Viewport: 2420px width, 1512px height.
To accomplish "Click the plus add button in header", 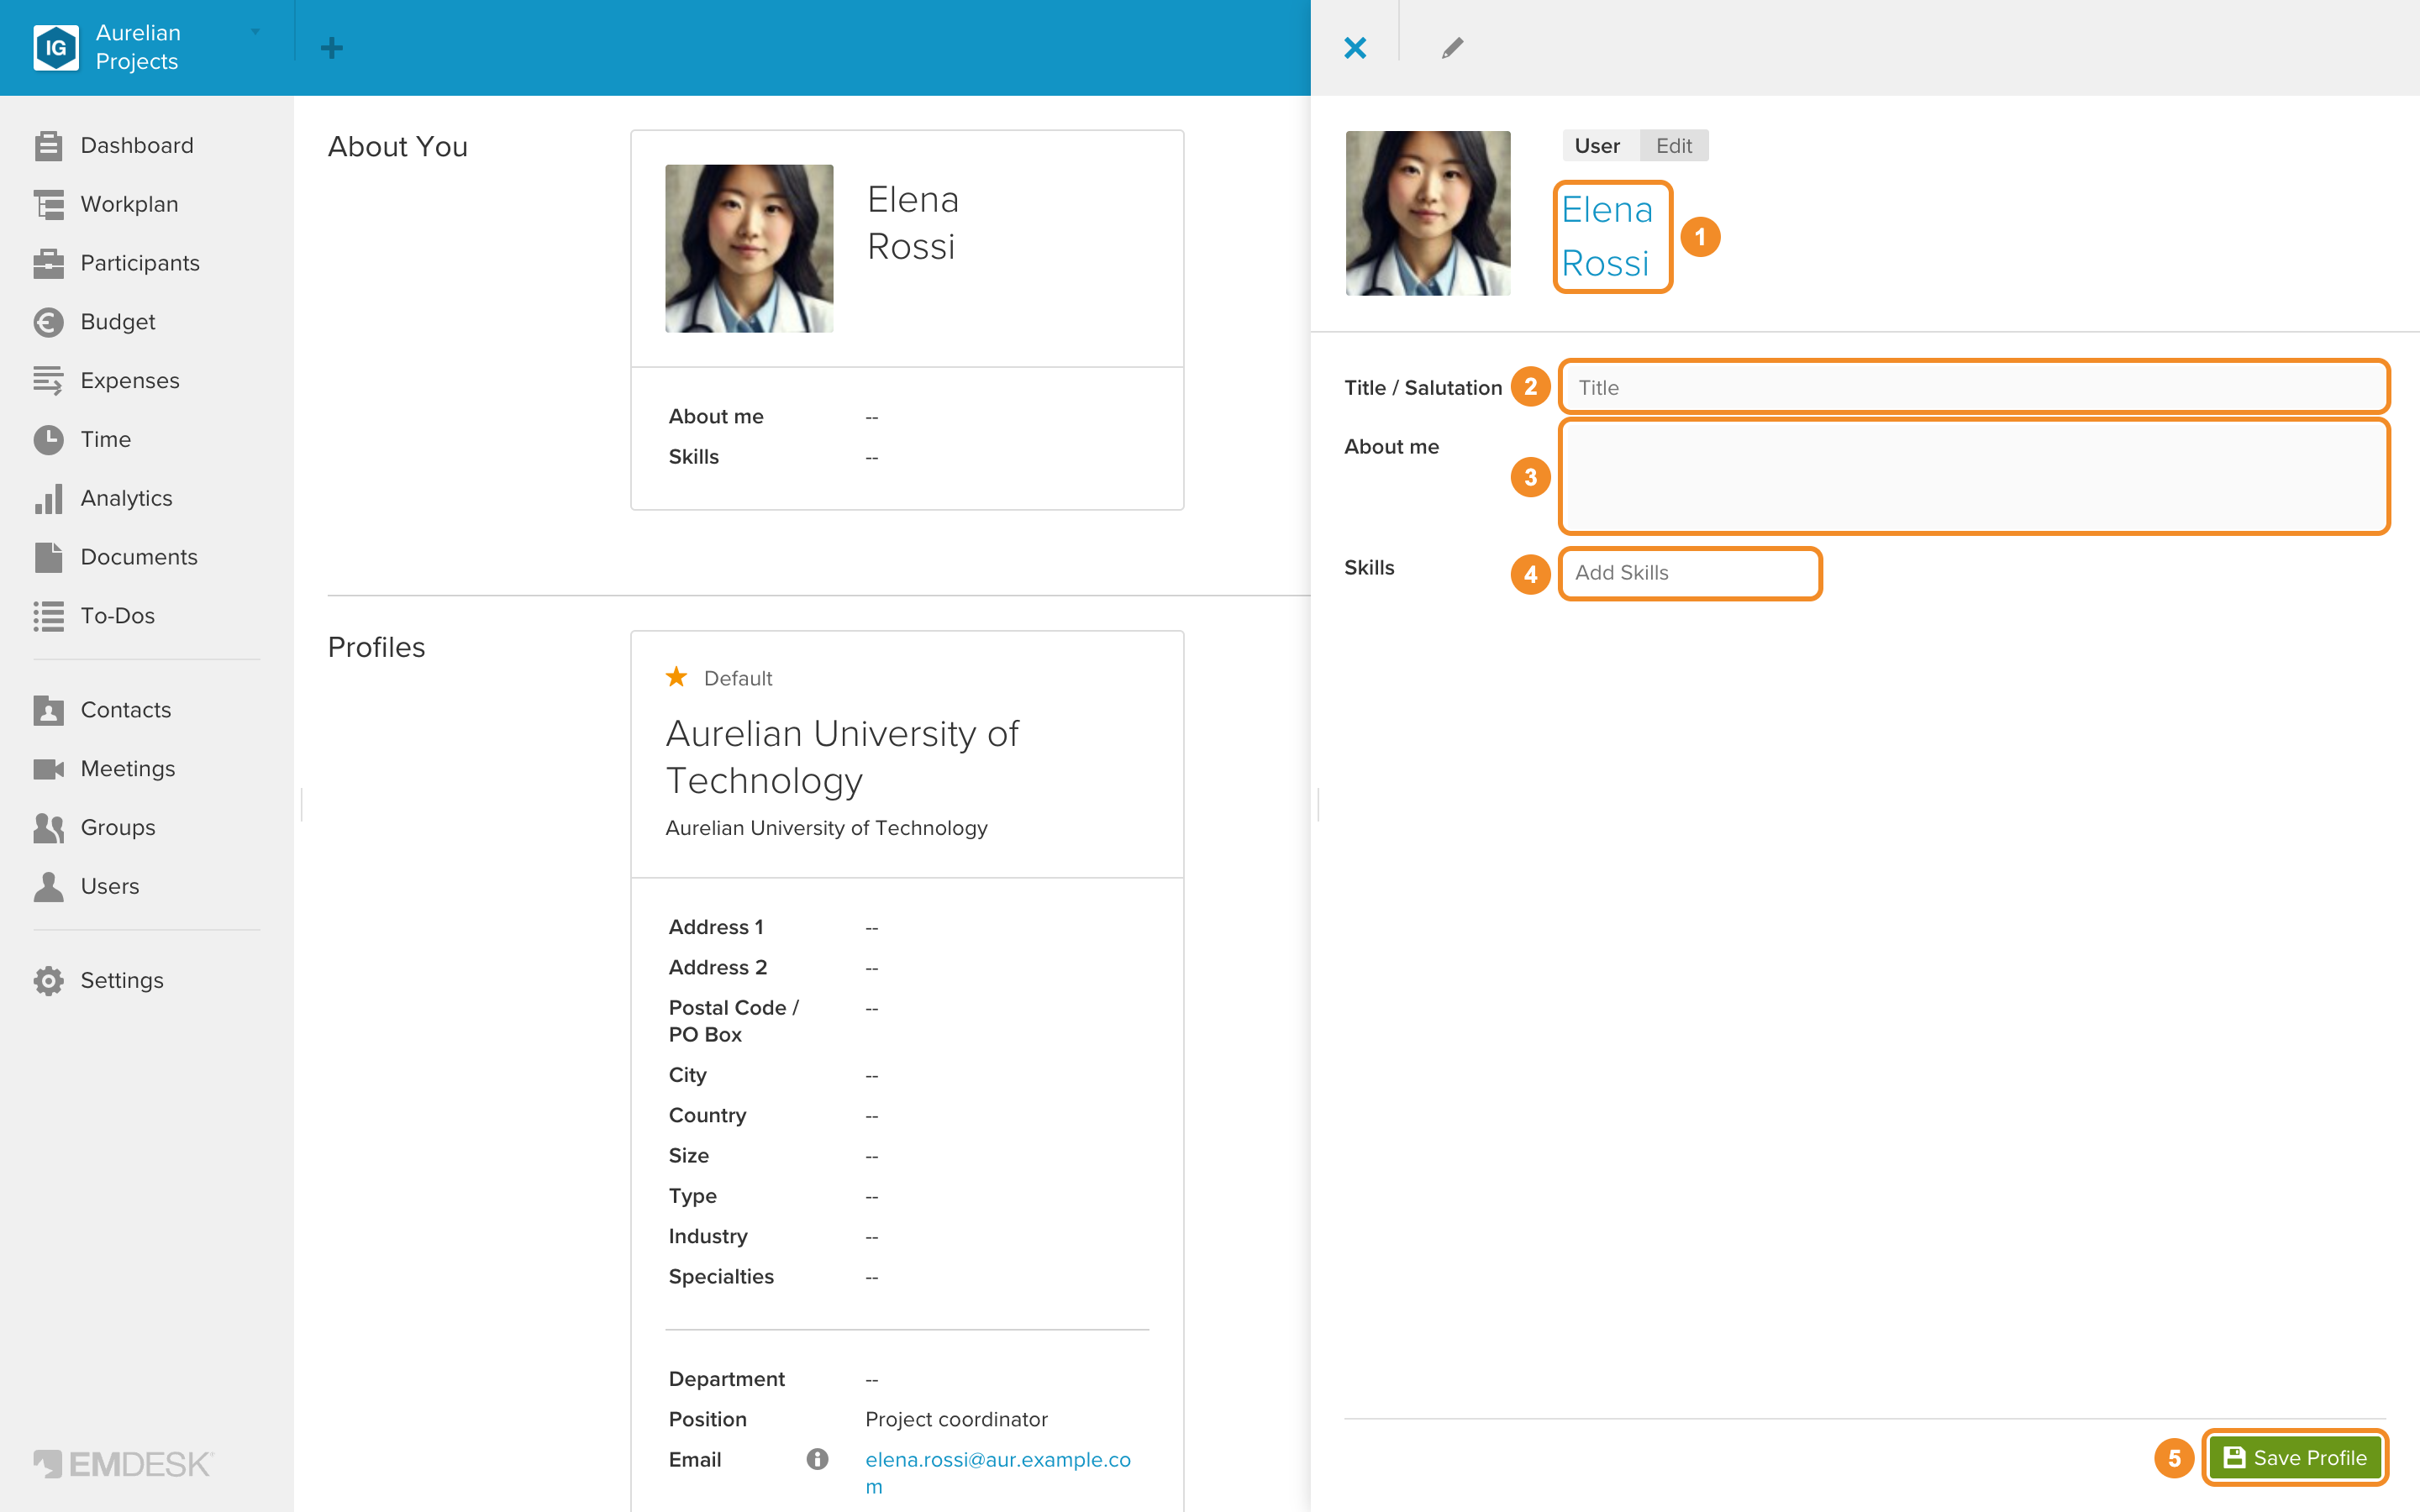I will 332,48.
